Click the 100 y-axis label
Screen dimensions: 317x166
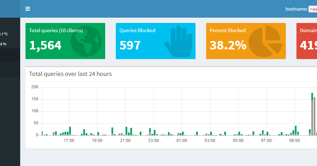pos(35,111)
